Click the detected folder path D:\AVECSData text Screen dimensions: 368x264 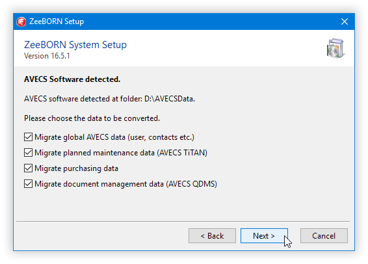[x=170, y=99]
